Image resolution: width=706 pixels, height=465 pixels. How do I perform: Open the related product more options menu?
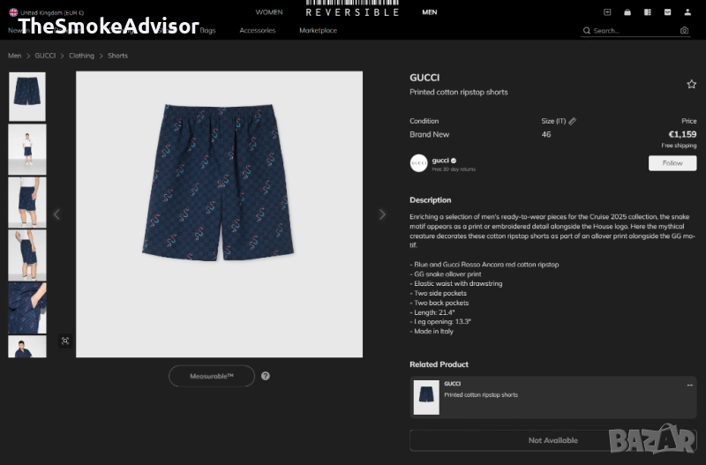689,385
